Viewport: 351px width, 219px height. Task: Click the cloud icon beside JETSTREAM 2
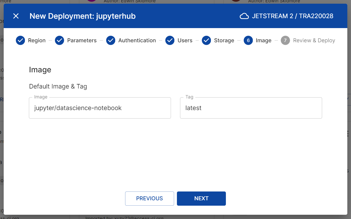[x=244, y=16]
